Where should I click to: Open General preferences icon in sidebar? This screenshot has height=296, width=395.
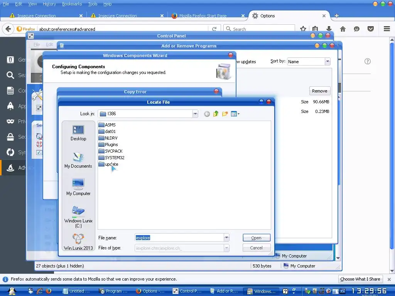tap(10, 60)
